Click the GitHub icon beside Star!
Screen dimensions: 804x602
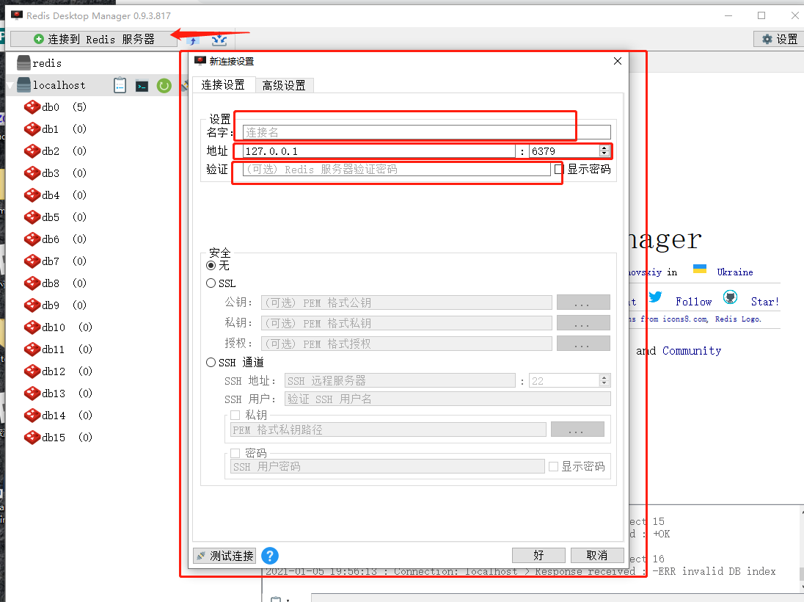tap(730, 297)
